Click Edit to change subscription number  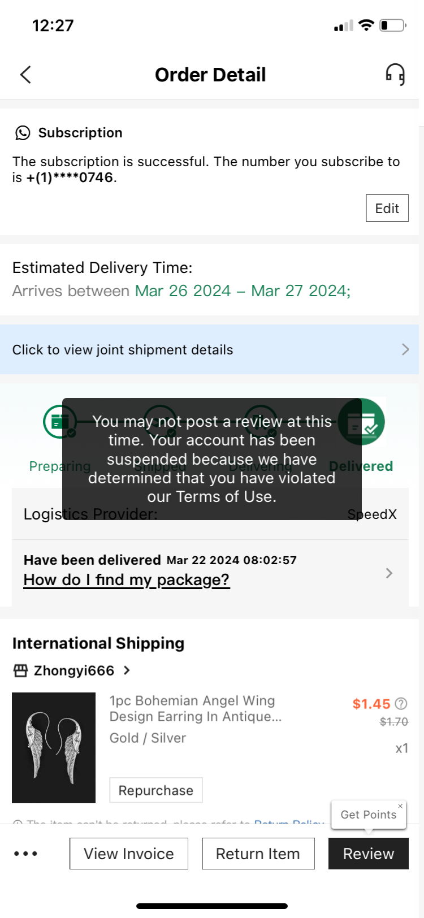coord(387,207)
